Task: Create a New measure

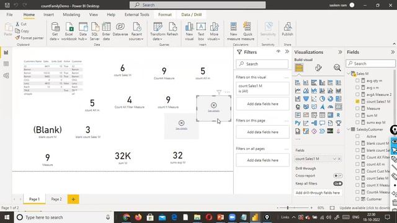Action: [x=233, y=32]
